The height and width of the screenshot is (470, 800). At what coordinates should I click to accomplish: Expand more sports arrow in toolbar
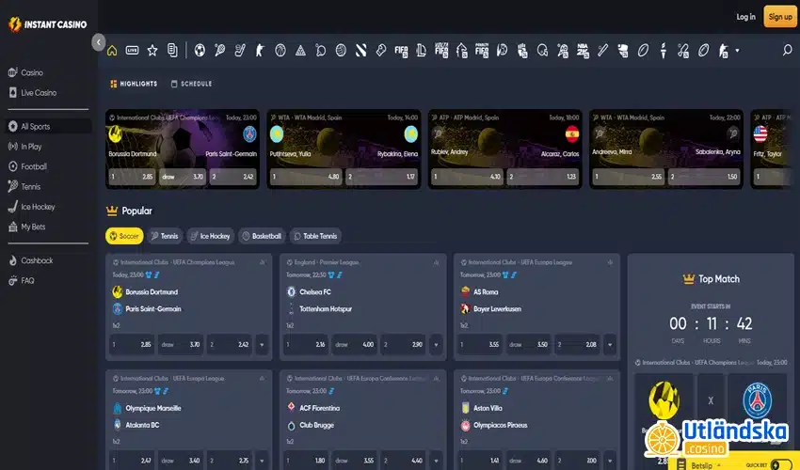[x=737, y=51]
